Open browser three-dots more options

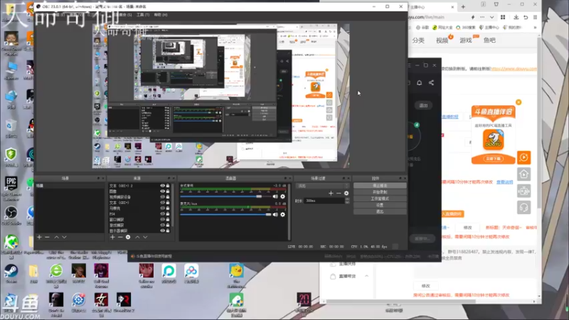pos(482,17)
